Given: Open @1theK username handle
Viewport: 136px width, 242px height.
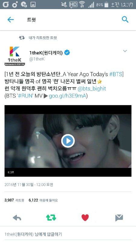Looking at the screenshot, I should point(37,59).
